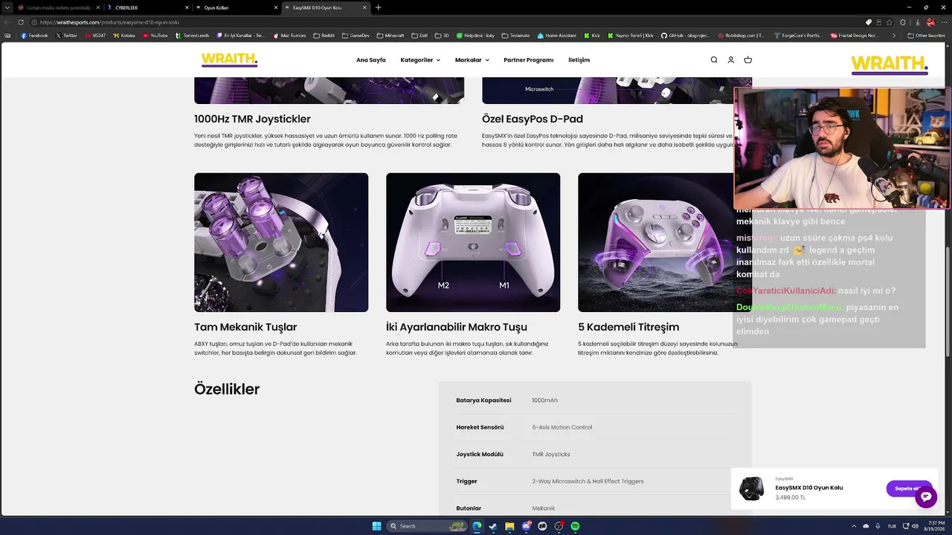Open the M1 M2 macro buttons image
The image size is (952, 535).
point(473,242)
